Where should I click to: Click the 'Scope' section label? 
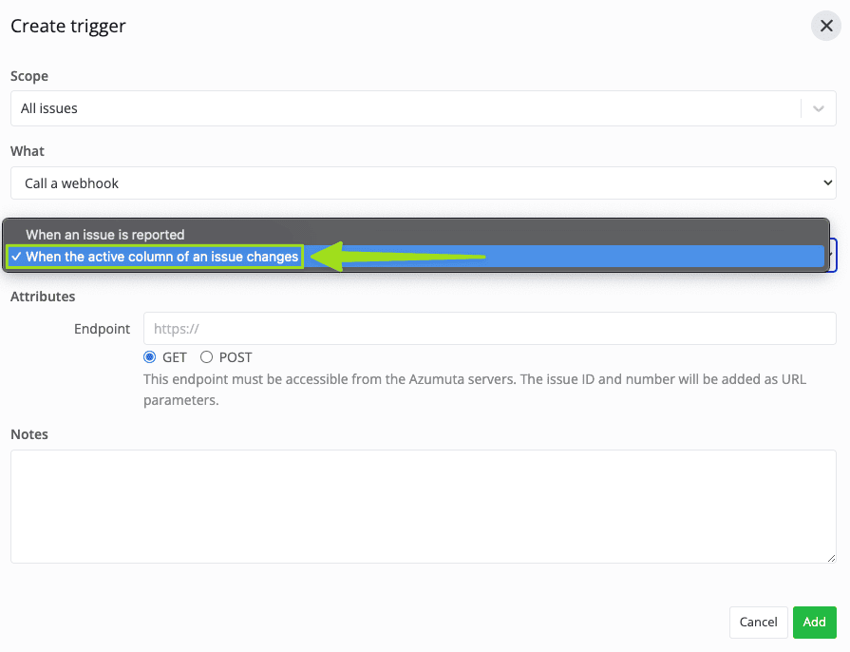(x=29, y=76)
